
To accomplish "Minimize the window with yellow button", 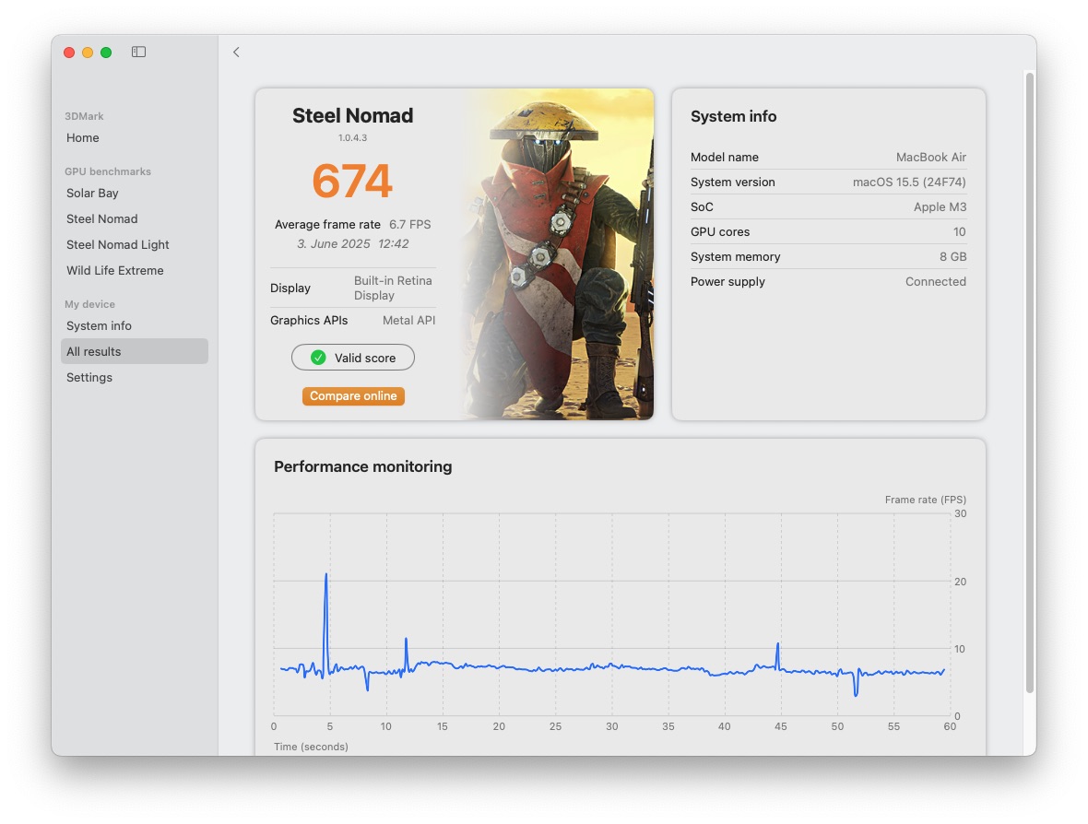I will pyautogui.click(x=88, y=53).
